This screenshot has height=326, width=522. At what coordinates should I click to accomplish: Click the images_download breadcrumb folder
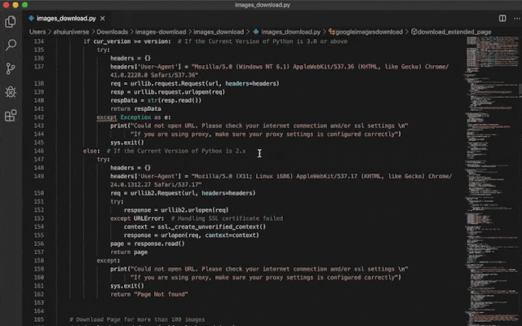(219, 32)
